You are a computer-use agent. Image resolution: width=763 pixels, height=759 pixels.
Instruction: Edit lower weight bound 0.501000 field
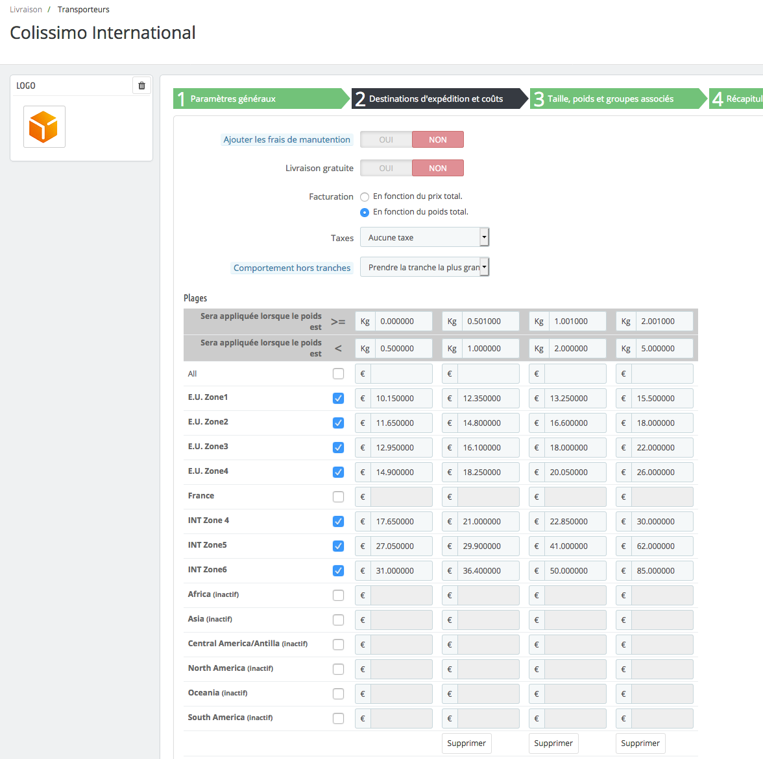[490, 321]
